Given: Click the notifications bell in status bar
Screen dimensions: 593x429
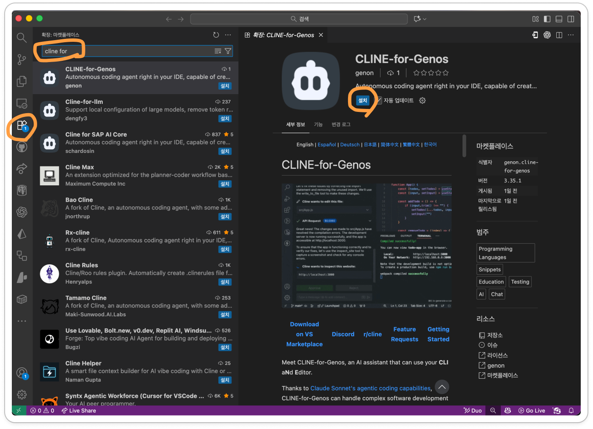Looking at the screenshot, I should (571, 410).
